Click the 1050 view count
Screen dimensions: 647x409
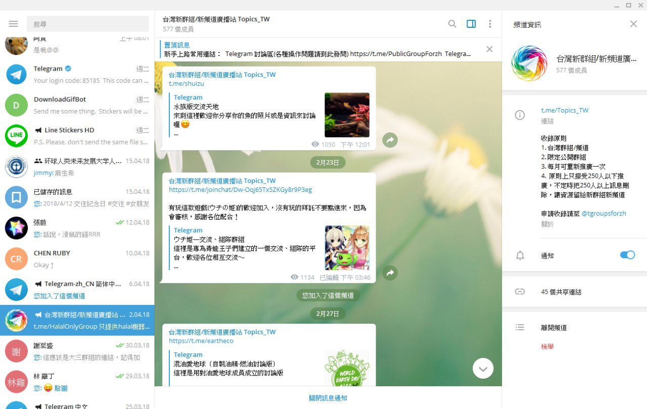pyautogui.click(x=328, y=144)
